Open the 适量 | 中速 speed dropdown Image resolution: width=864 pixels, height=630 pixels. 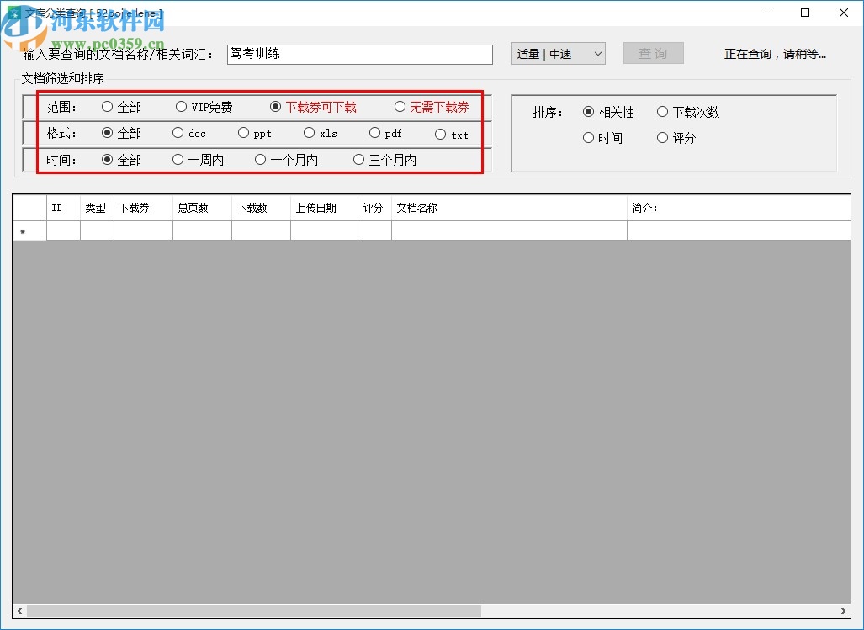point(558,54)
